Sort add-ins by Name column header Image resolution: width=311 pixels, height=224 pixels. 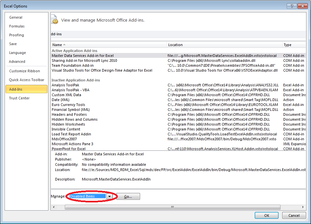109,45
